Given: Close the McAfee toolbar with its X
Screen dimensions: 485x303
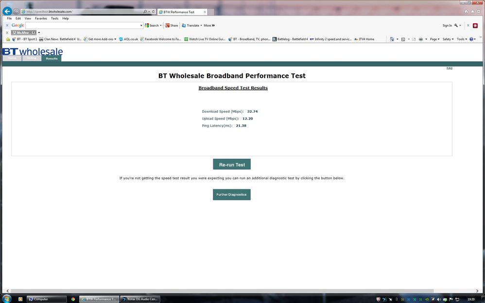Looking at the screenshot, I should [x=7, y=33].
